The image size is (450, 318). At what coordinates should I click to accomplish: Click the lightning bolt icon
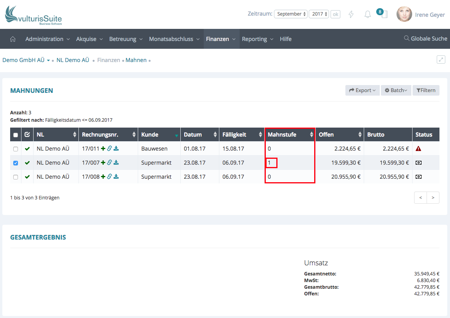coord(351,15)
